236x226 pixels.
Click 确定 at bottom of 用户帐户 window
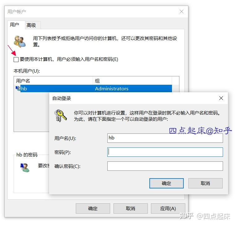pyautogui.click(x=93, y=208)
